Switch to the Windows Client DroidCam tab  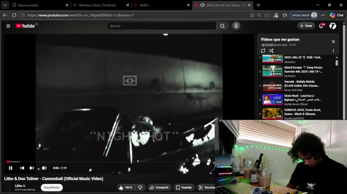(x=101, y=5)
